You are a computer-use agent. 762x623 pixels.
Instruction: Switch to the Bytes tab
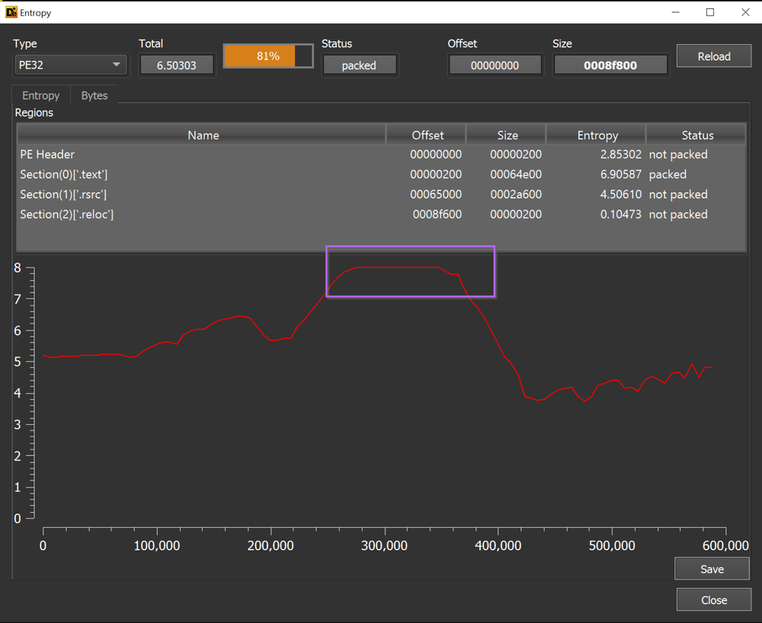tap(94, 95)
